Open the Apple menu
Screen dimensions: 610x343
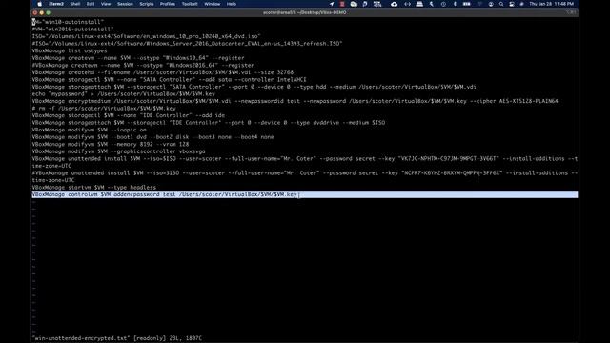pyautogui.click(x=39, y=4)
